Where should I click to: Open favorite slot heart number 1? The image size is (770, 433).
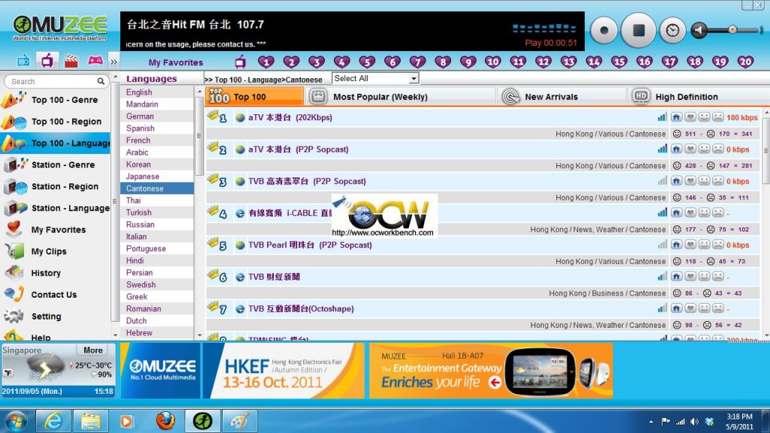(265, 62)
